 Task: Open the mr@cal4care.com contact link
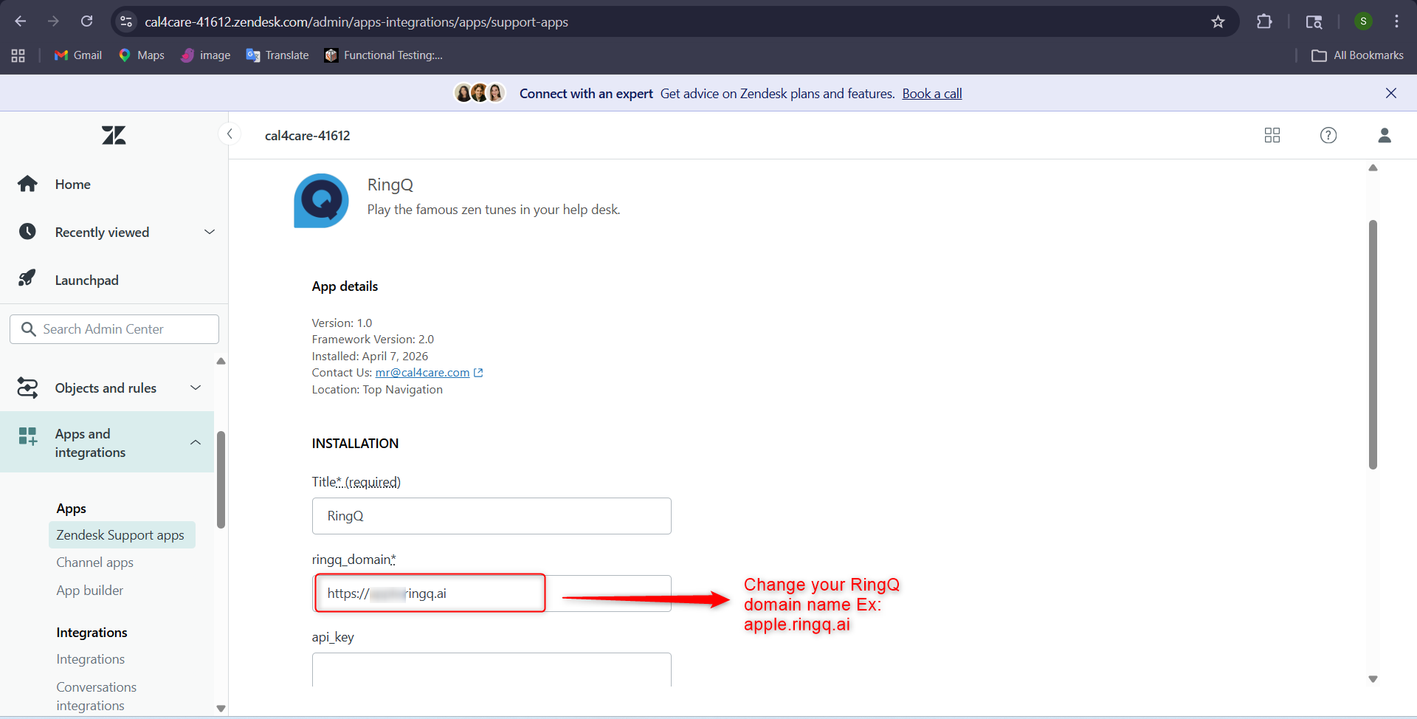click(x=422, y=373)
